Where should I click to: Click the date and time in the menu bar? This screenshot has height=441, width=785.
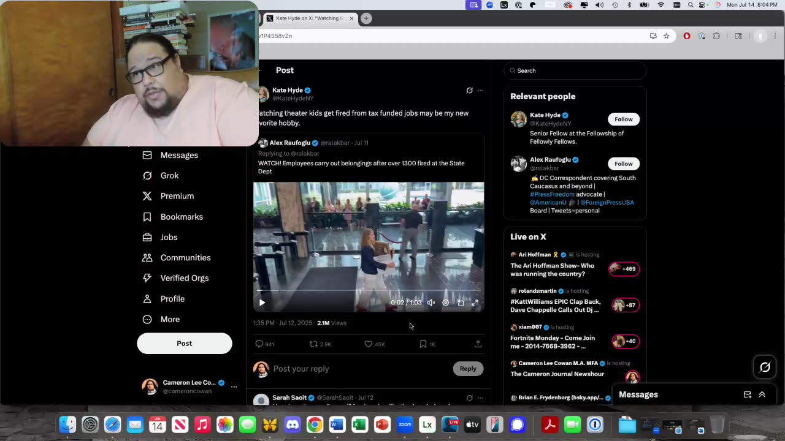[752, 5]
